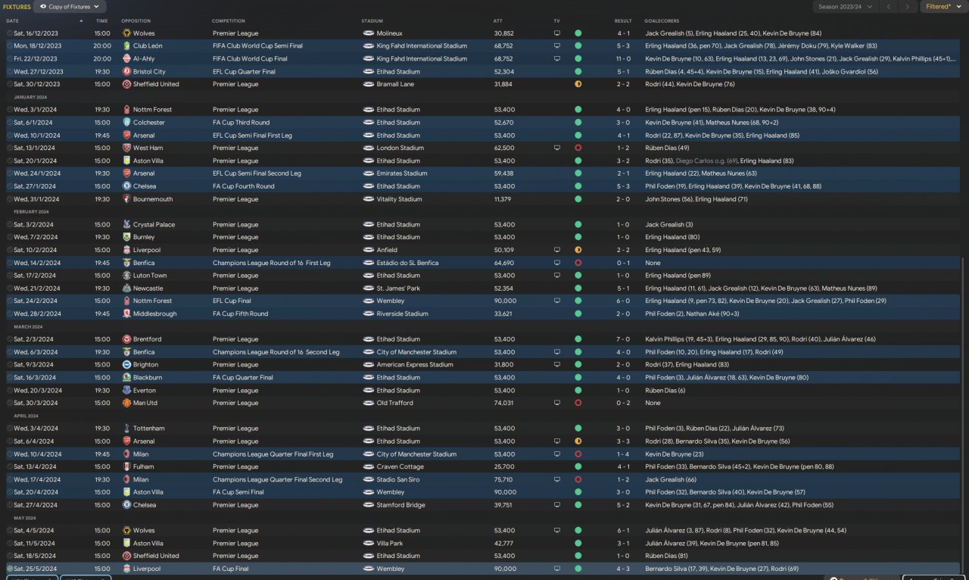Click the Luton Town club badge
Screen dimensions: 969x580
(126, 276)
